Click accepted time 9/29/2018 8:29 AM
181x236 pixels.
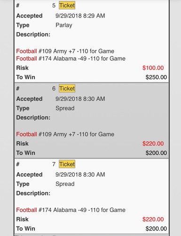click(80, 16)
